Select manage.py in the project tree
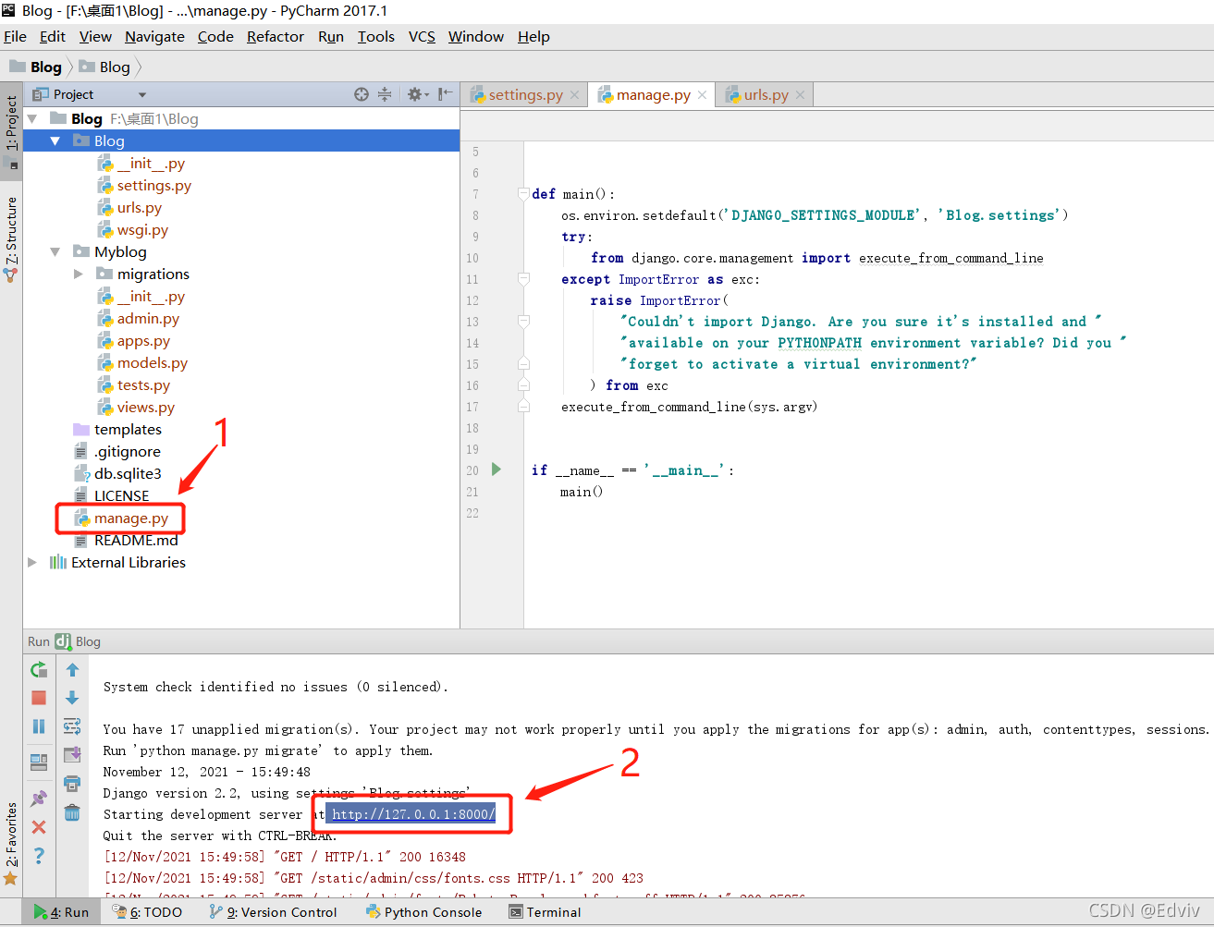 130,518
